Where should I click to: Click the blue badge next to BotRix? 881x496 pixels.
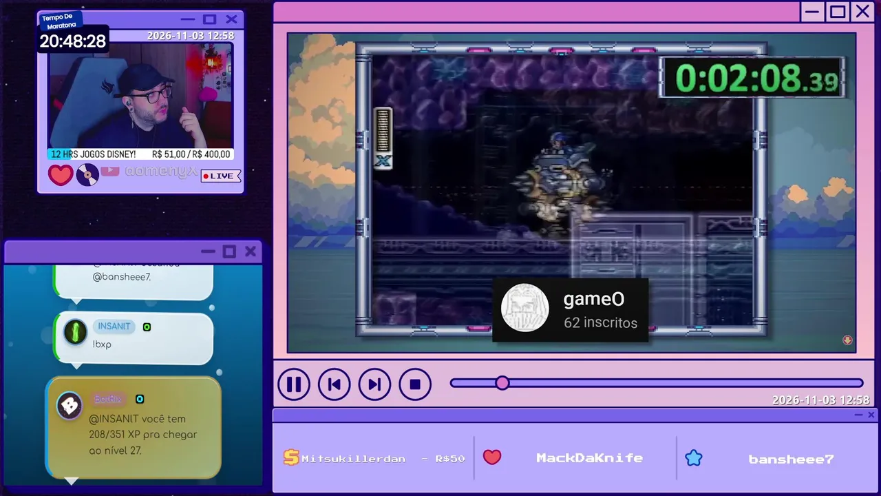pos(140,399)
